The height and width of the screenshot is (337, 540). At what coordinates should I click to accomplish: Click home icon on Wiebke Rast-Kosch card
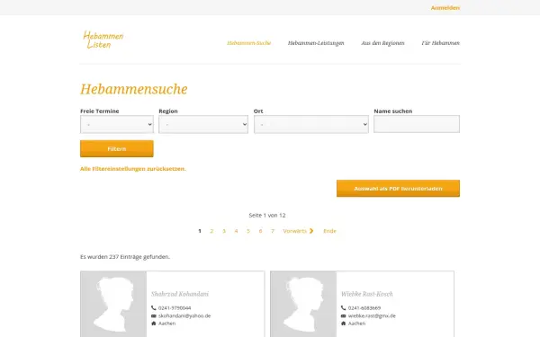click(x=344, y=324)
